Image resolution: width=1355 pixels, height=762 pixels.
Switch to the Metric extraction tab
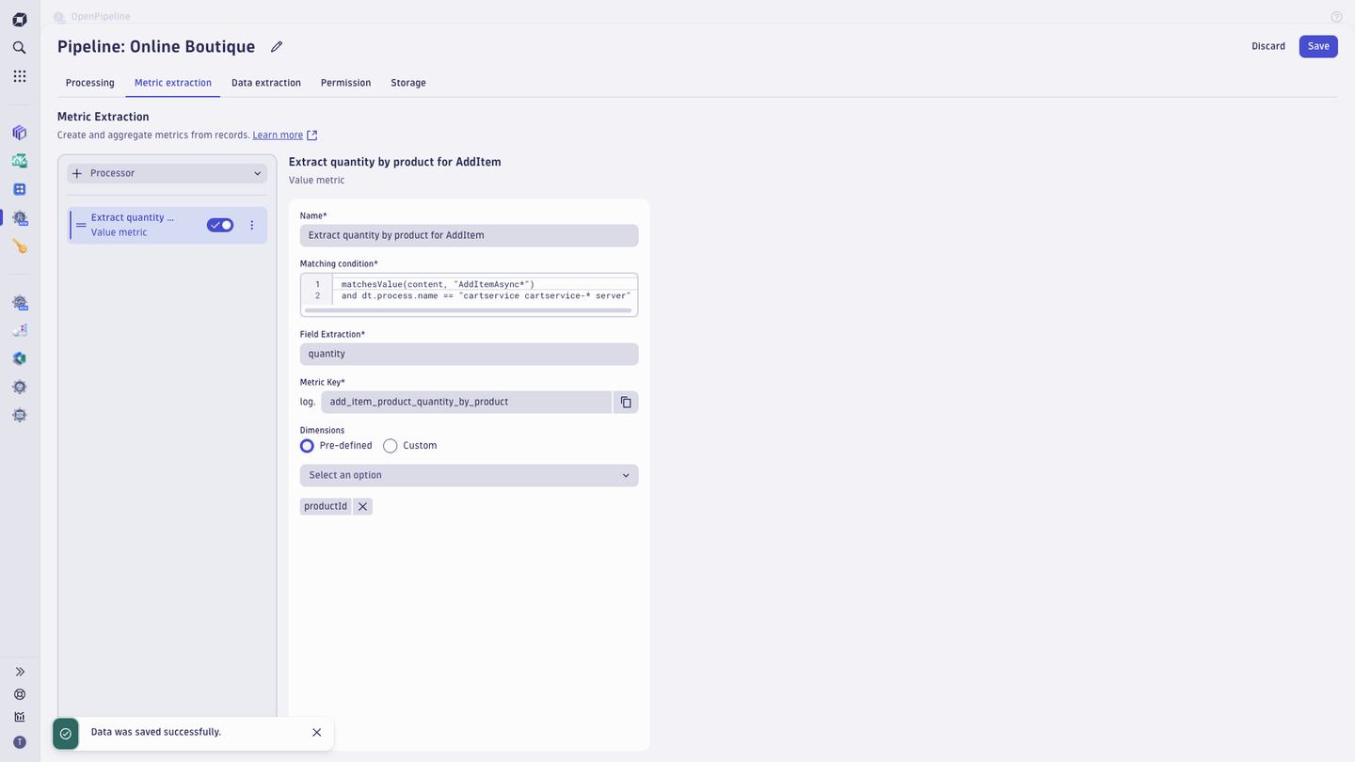(x=173, y=83)
